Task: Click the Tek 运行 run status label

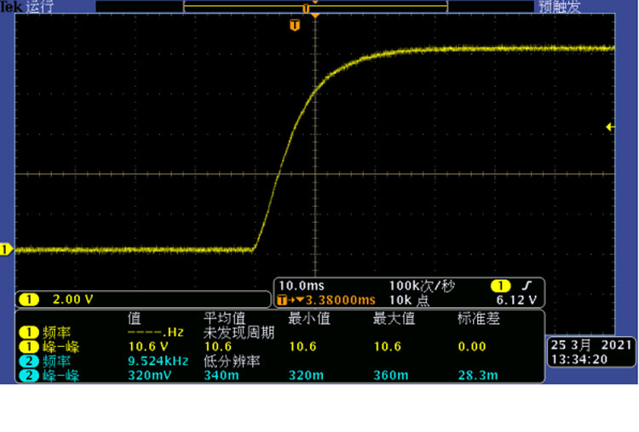Action: pyautogui.click(x=27, y=6)
